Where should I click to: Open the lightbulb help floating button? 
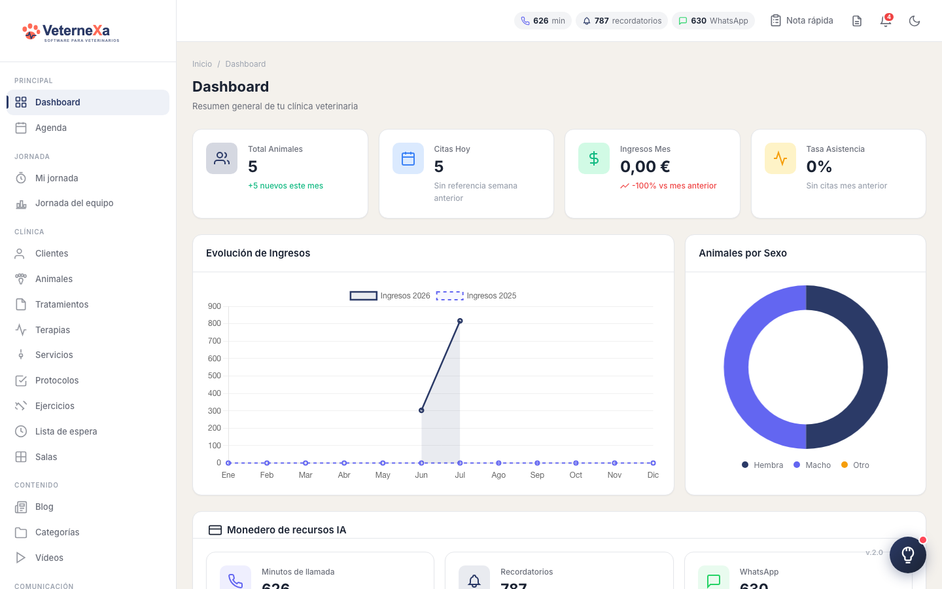click(908, 555)
